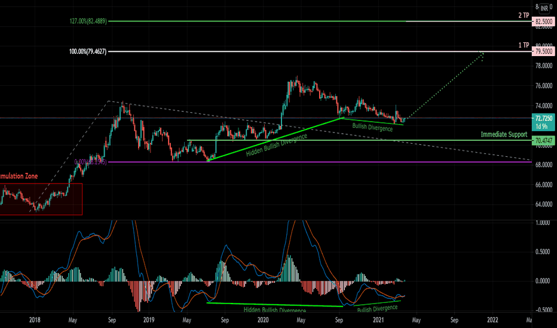Click the 2018 time axis label

click(35, 320)
